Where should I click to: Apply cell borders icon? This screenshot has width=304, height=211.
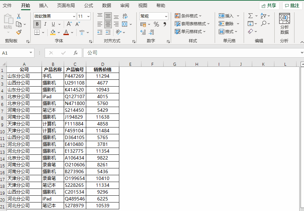(37, 32)
